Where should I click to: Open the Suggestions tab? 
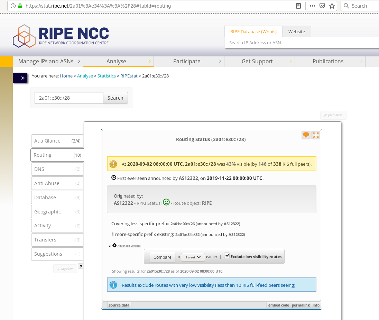point(57,254)
